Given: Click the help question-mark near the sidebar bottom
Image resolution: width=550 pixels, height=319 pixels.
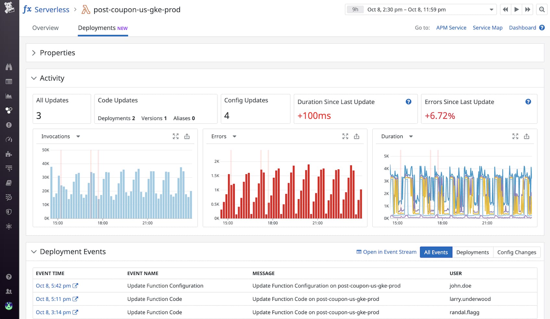Looking at the screenshot, I should [9, 276].
